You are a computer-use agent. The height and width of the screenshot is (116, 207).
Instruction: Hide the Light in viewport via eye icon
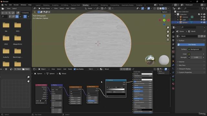(x=202, y=20)
